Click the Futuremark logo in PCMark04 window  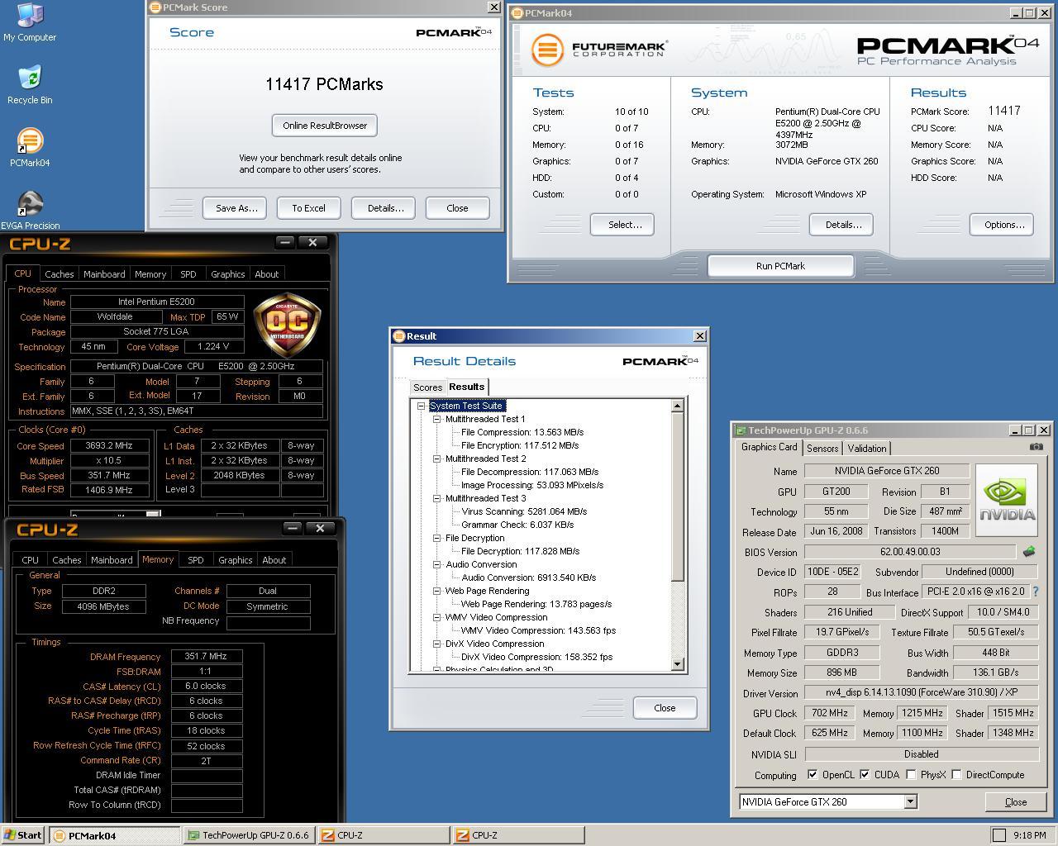point(599,50)
